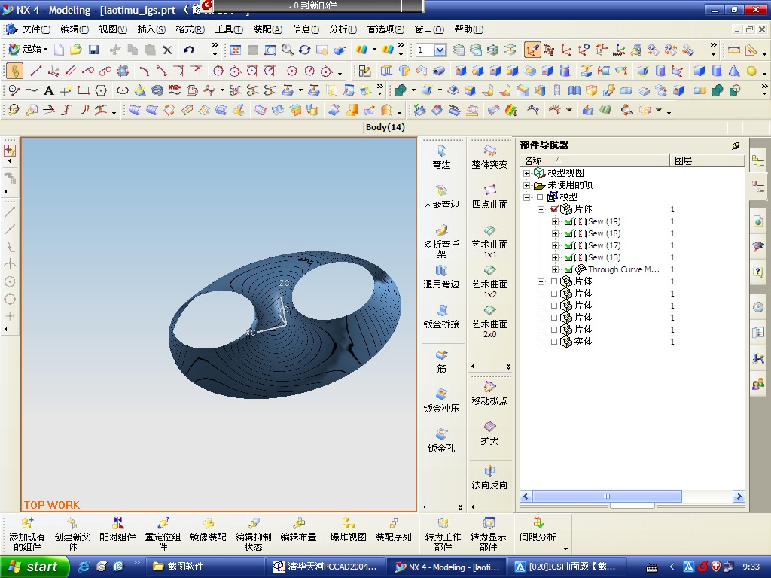Toggle checkbox for Through Curve Mesh

pos(568,269)
